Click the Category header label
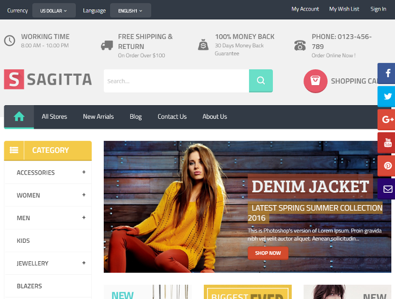The image size is (395, 299). click(51, 150)
